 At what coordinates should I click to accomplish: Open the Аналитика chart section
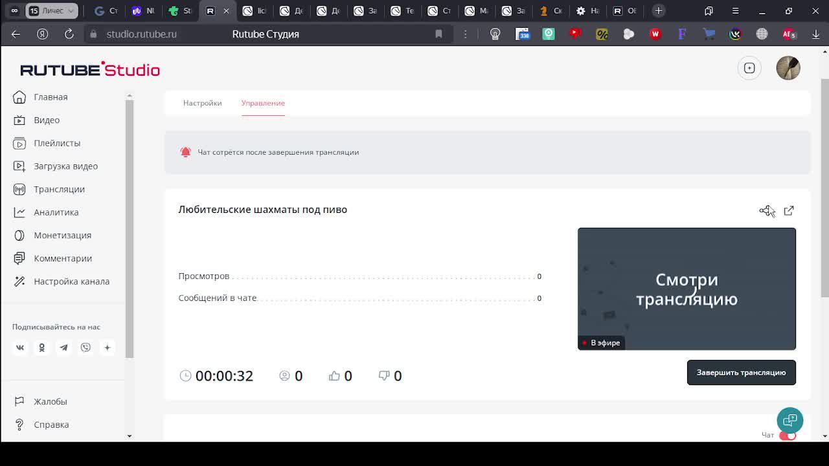(x=56, y=212)
